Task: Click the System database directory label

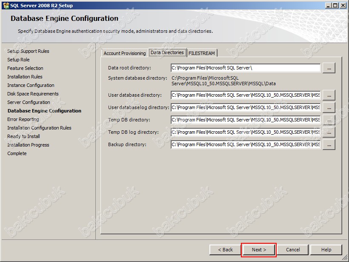Action: click(137, 78)
